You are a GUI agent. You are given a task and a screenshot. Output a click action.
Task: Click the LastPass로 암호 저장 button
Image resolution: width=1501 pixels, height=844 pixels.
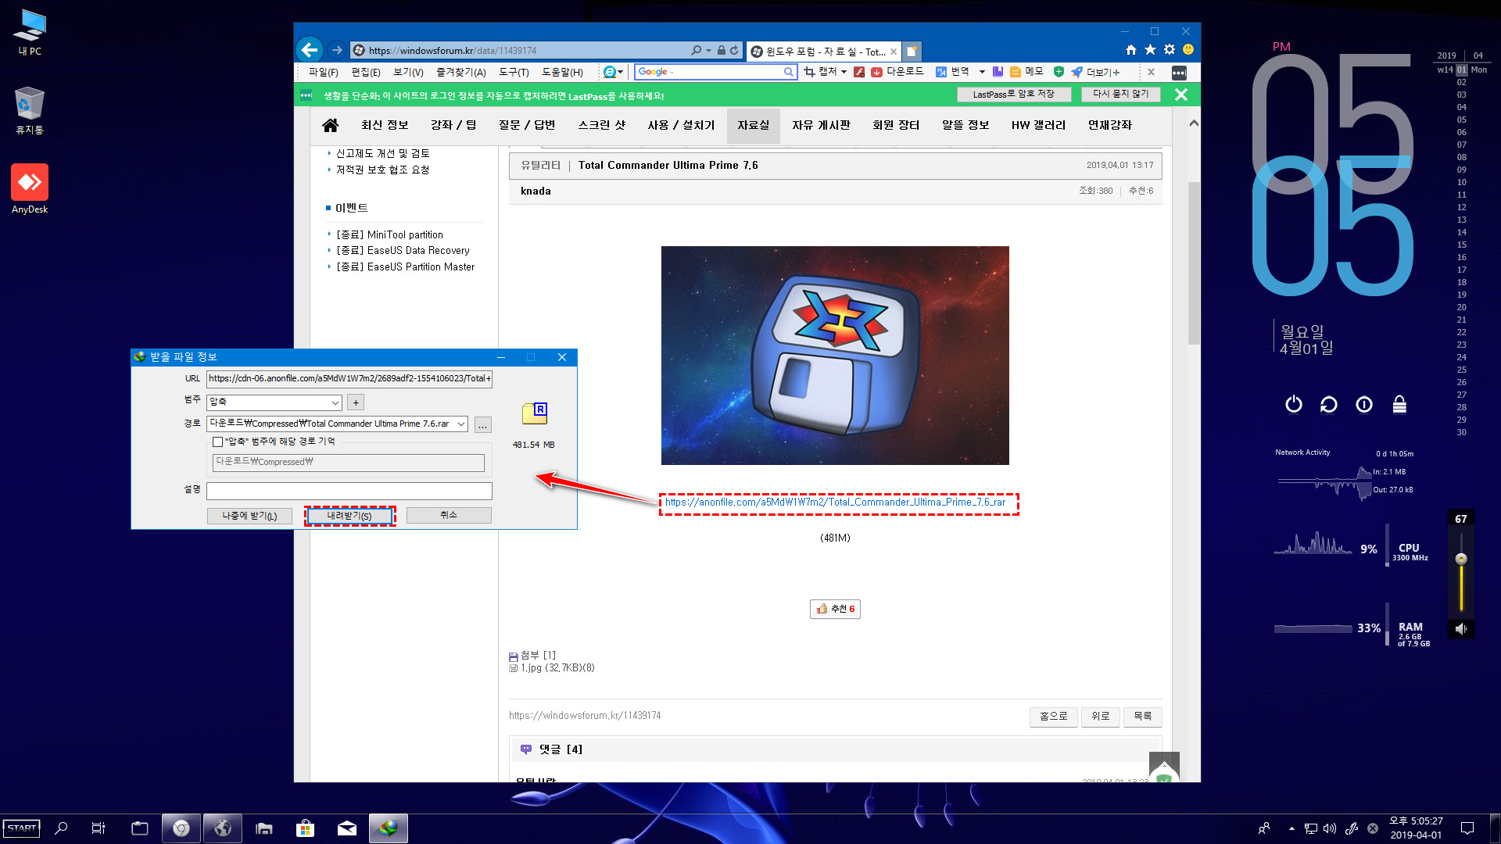click(x=1013, y=95)
